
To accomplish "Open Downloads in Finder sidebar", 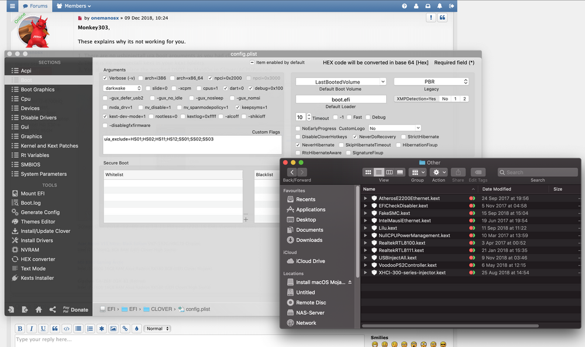I will pos(309,240).
